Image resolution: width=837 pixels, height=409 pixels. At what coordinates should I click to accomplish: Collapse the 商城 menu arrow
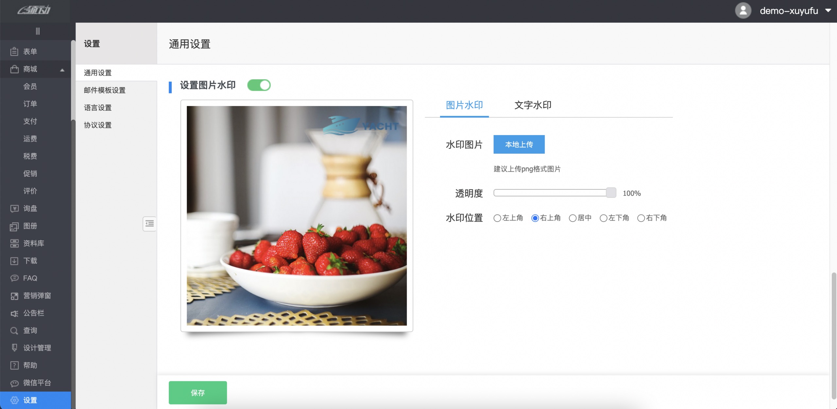[x=62, y=70]
